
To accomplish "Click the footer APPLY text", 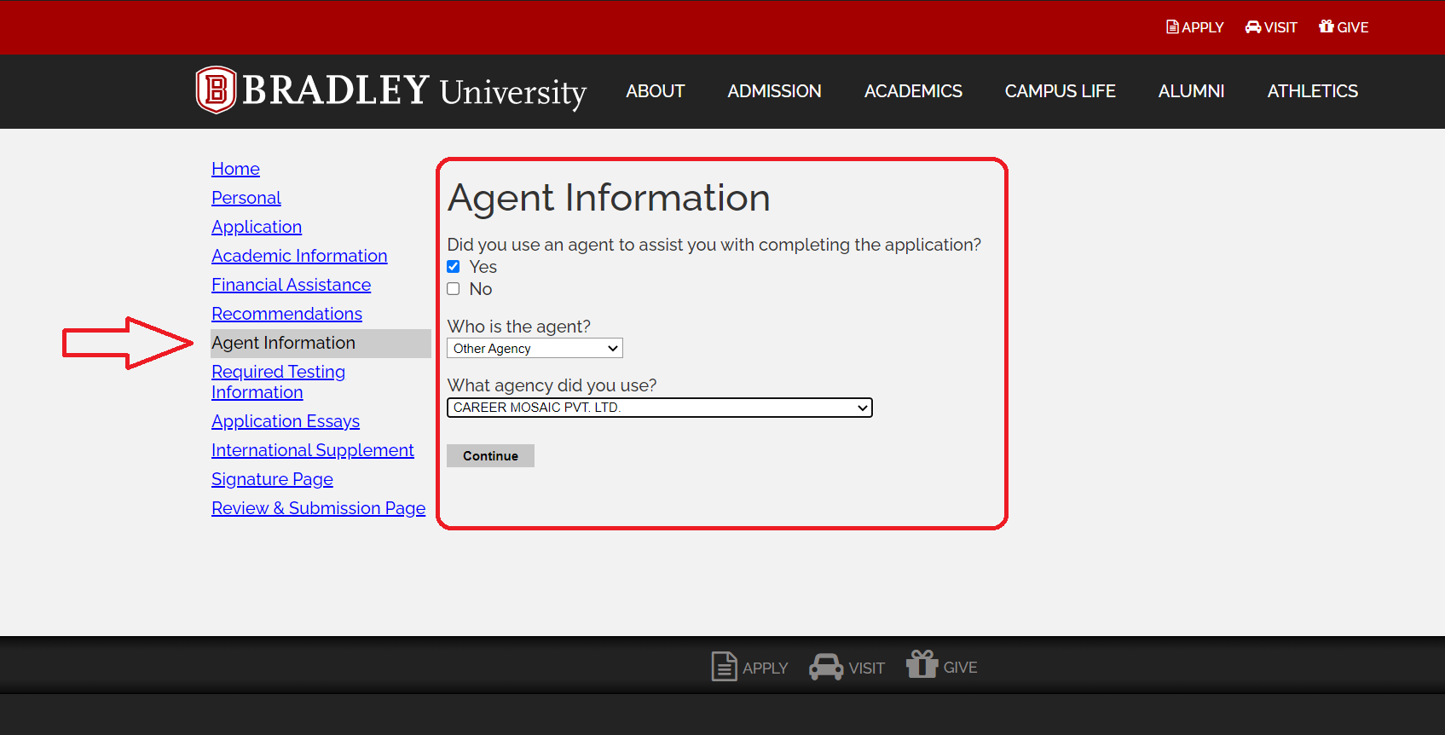I will point(765,668).
